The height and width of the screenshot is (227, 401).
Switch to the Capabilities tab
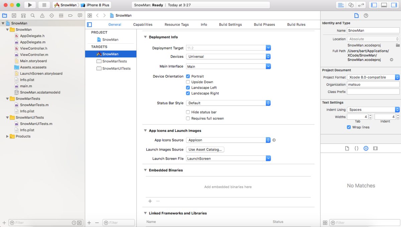click(143, 24)
